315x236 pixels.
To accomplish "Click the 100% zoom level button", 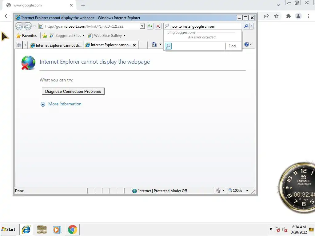I will tap(235, 191).
